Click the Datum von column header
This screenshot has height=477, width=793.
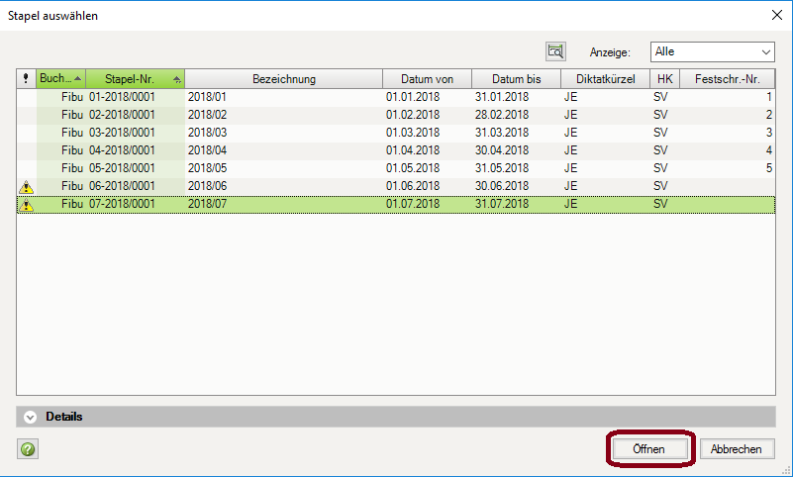click(x=427, y=79)
